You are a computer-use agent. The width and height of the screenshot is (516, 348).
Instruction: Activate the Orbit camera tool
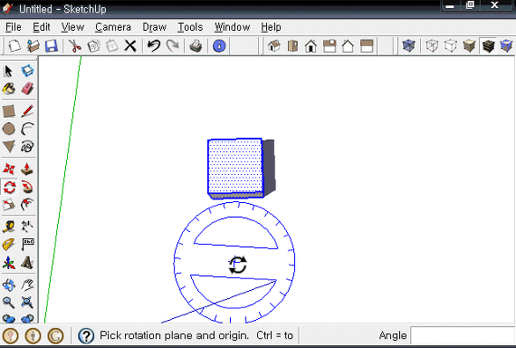8,285
